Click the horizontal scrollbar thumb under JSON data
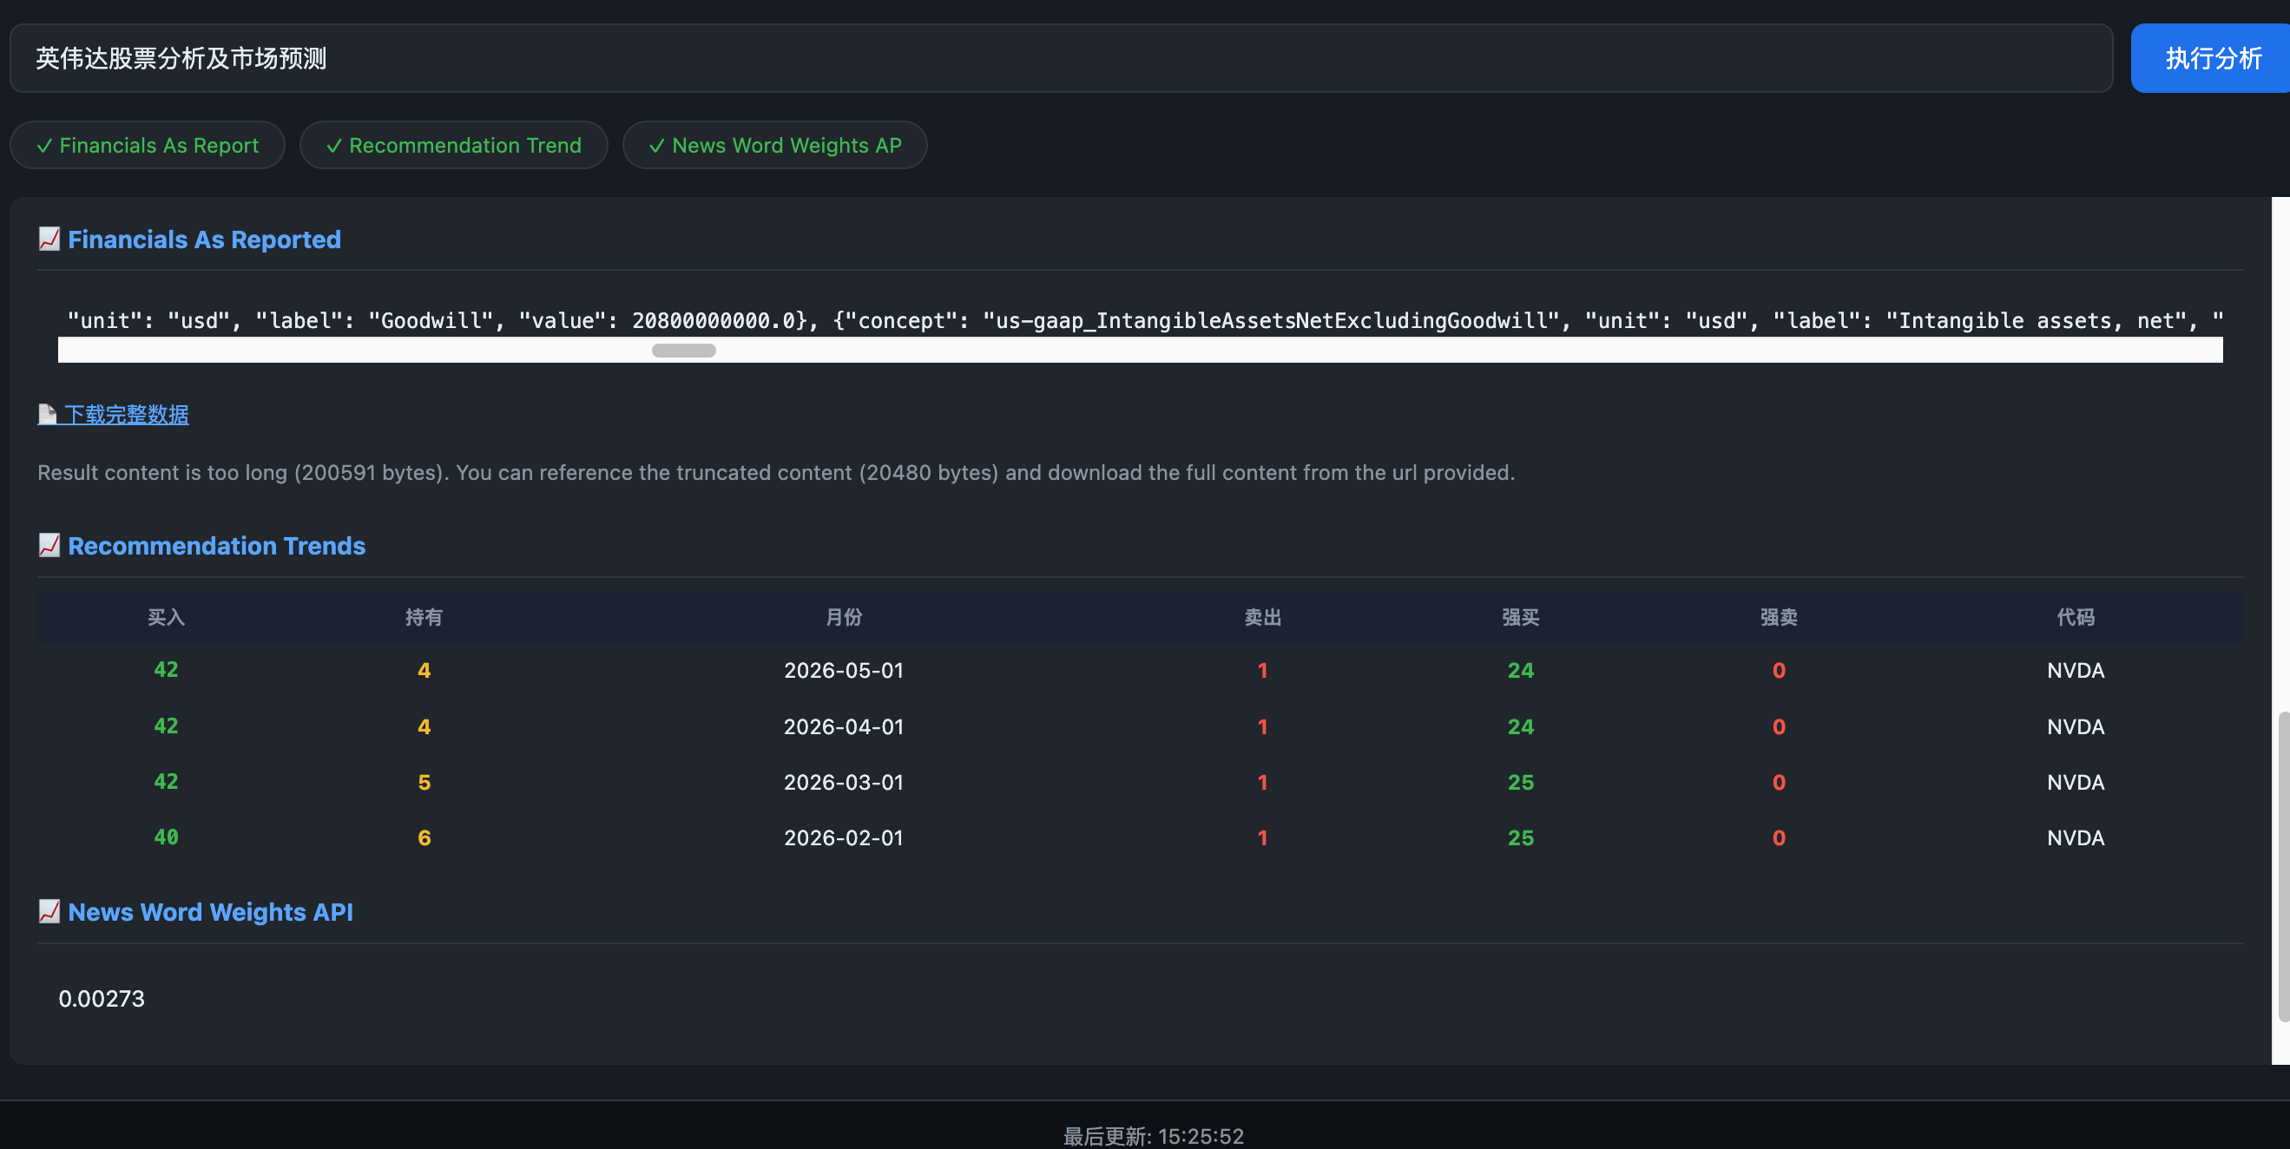The height and width of the screenshot is (1149, 2290). [684, 350]
